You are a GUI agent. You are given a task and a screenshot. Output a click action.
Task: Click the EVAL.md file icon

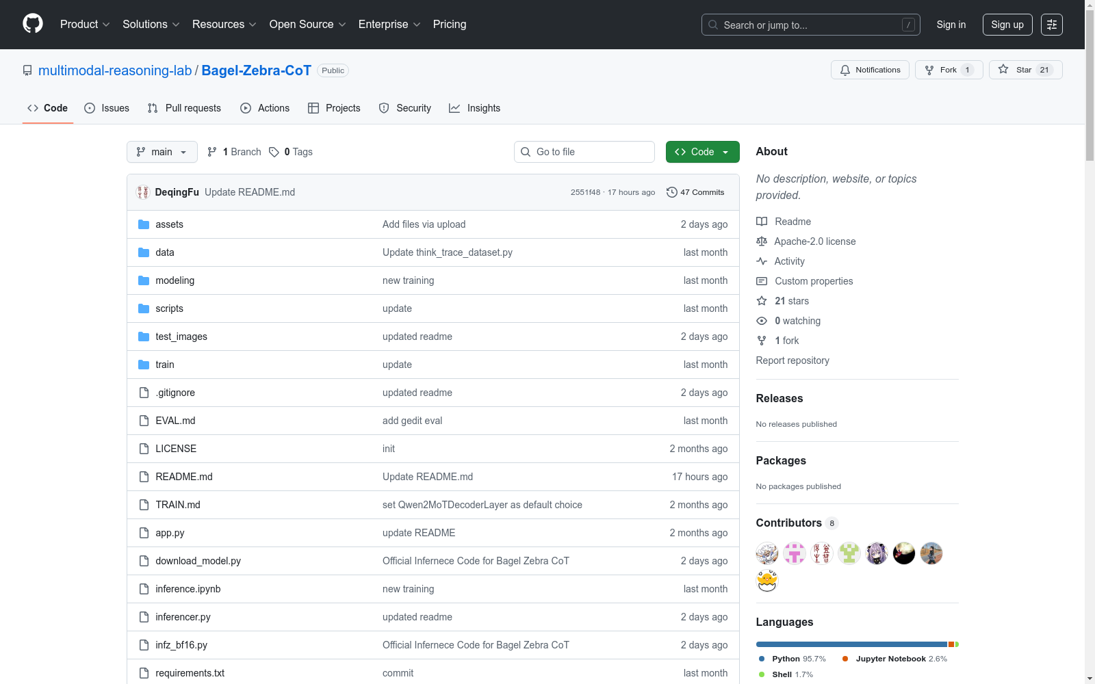tap(144, 421)
